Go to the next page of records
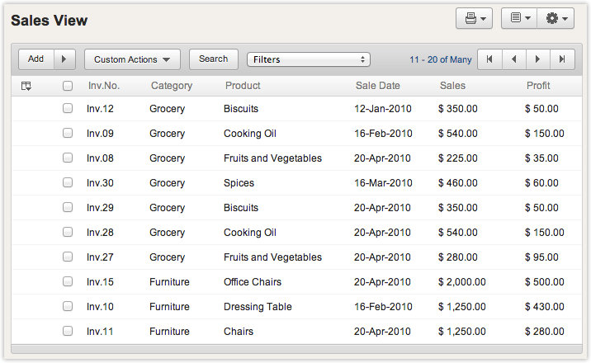 pos(538,59)
